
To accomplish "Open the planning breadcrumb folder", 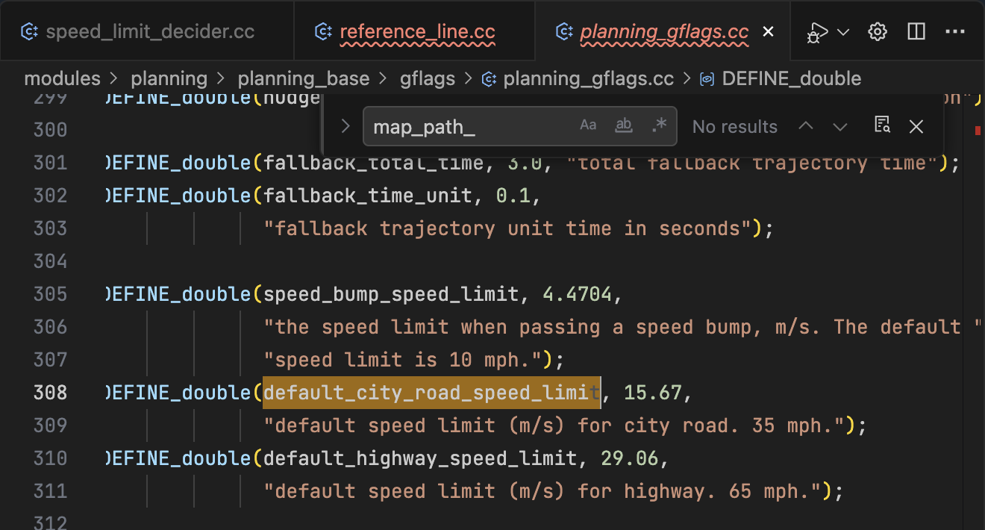I will pyautogui.click(x=169, y=78).
